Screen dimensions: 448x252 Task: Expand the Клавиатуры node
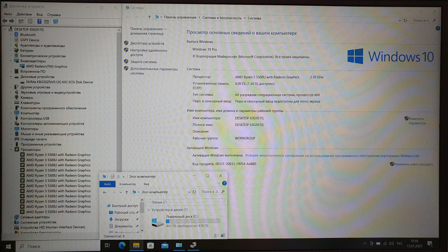pyautogui.click(x=11, y=103)
